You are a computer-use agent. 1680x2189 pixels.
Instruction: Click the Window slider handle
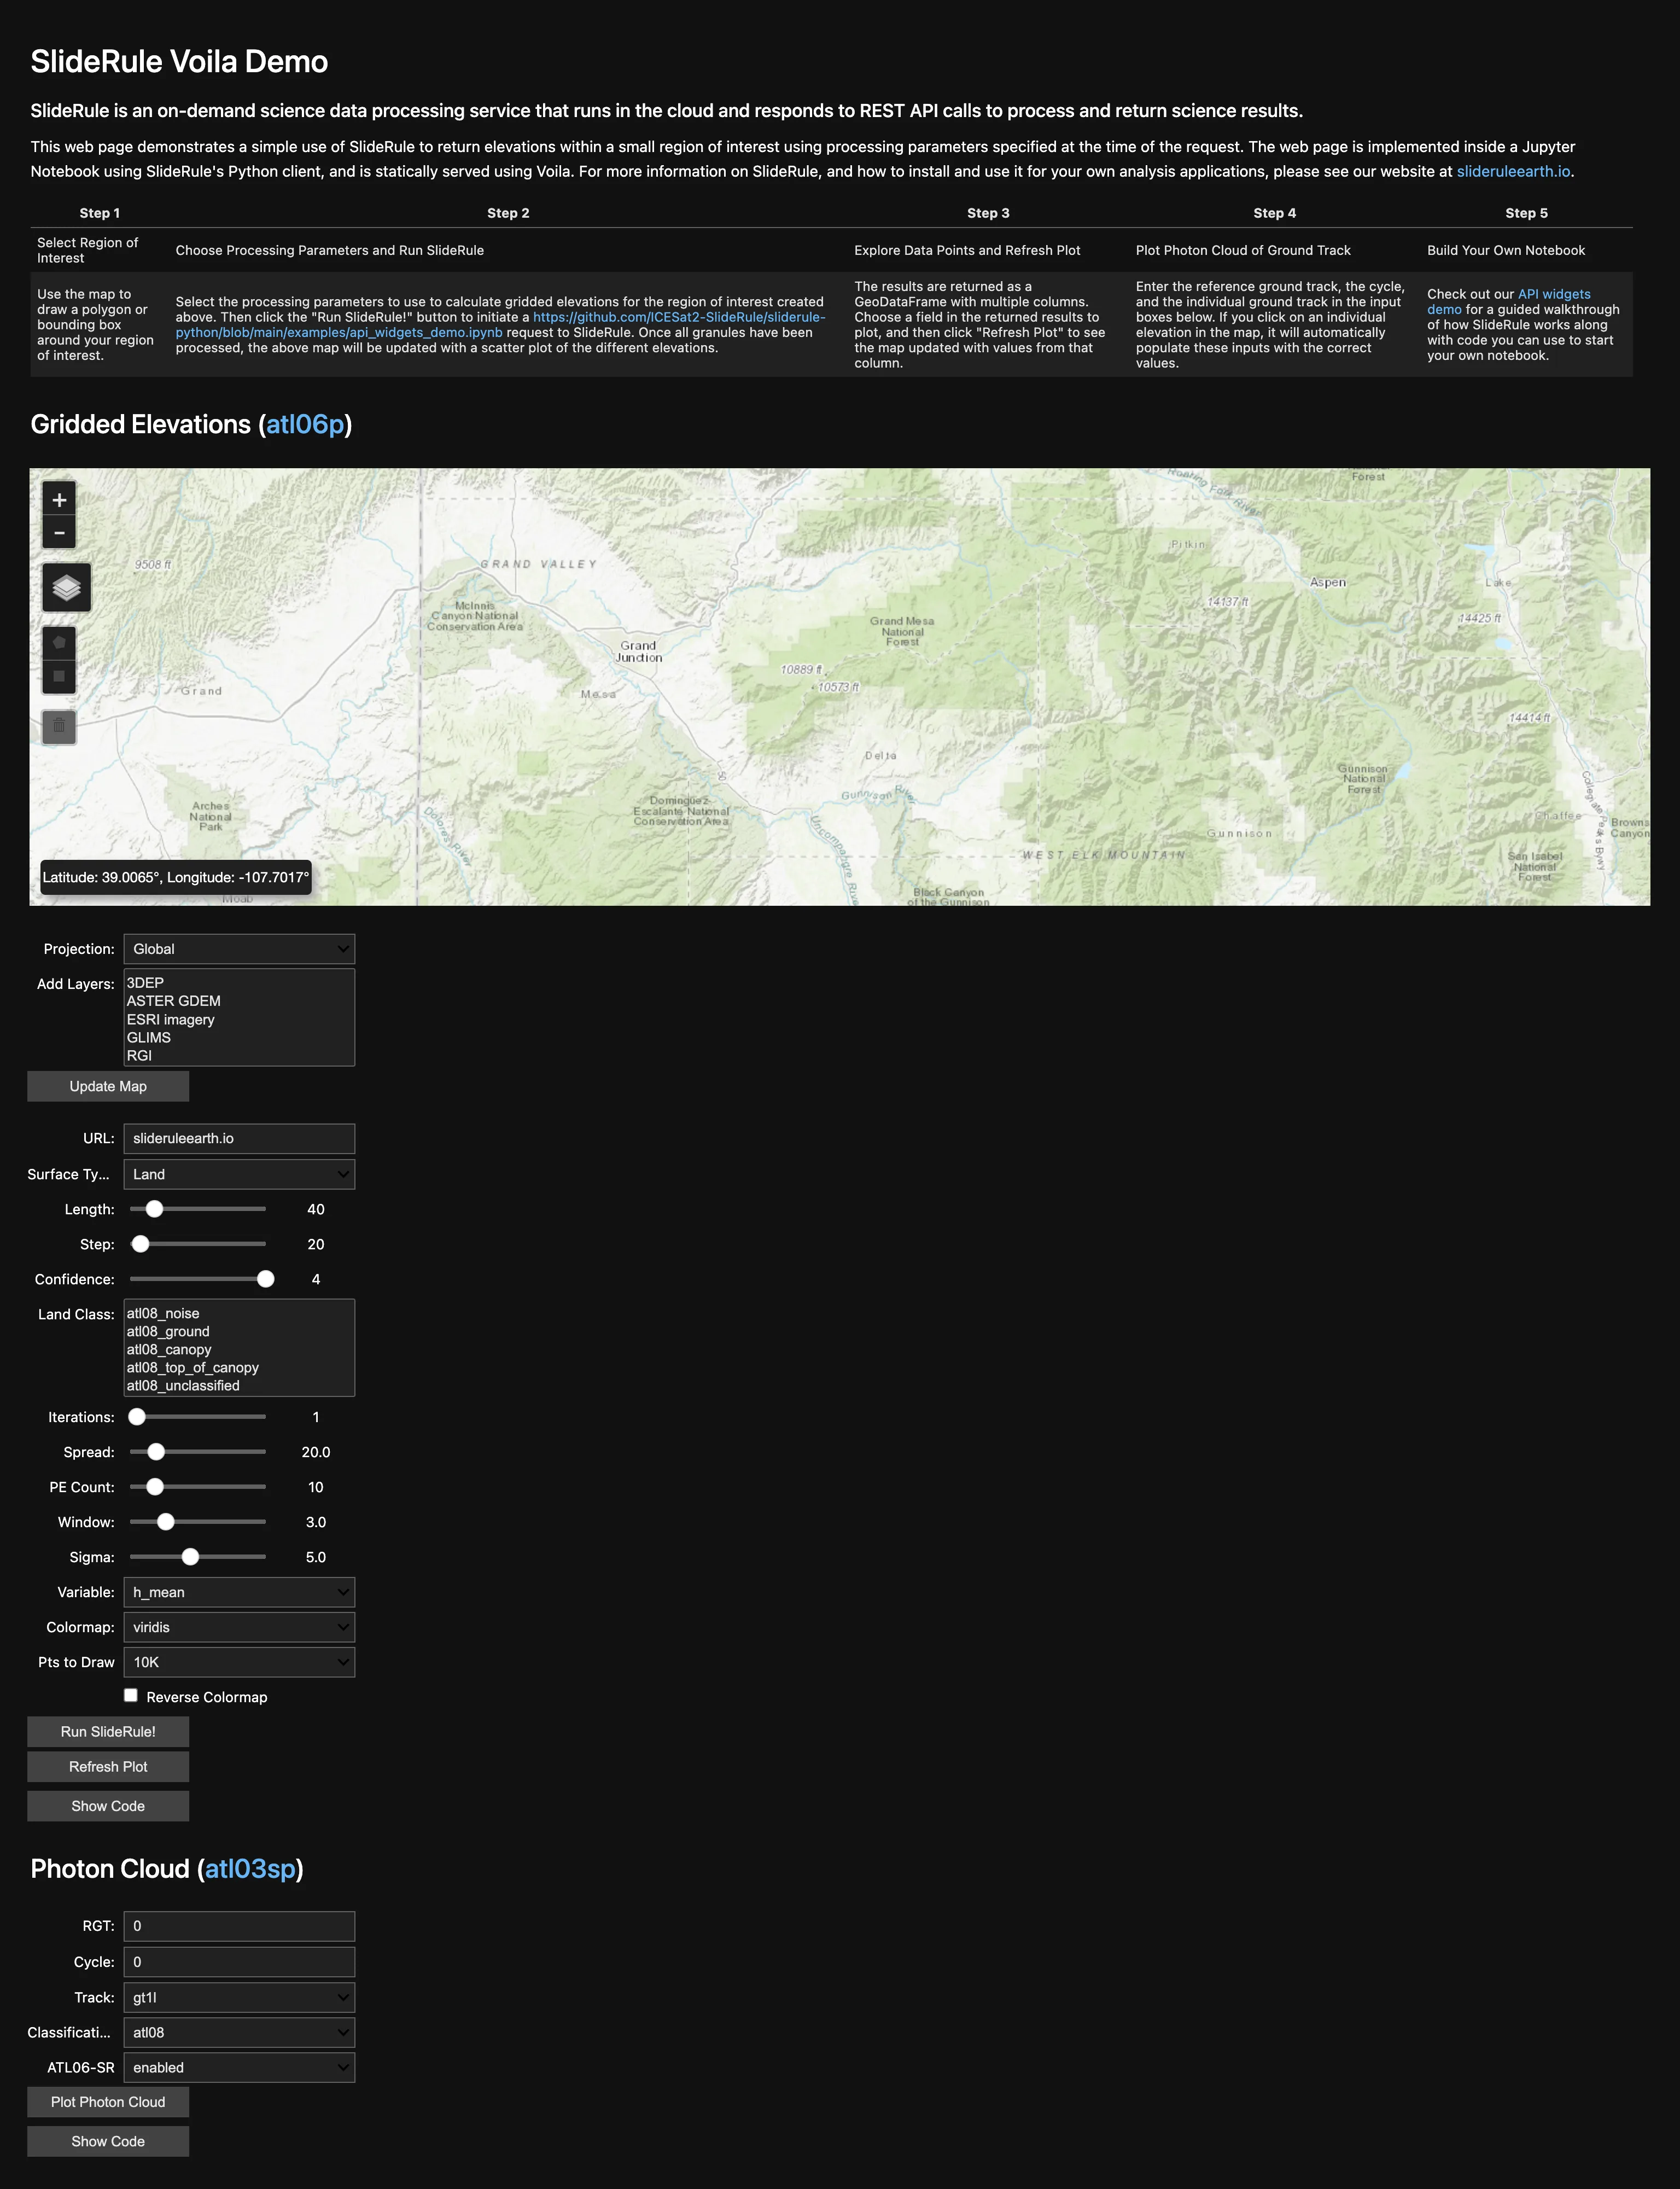[x=166, y=1522]
